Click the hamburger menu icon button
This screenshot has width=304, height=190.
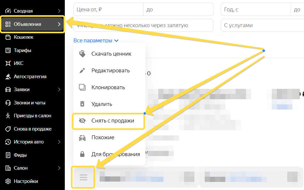click(x=83, y=177)
